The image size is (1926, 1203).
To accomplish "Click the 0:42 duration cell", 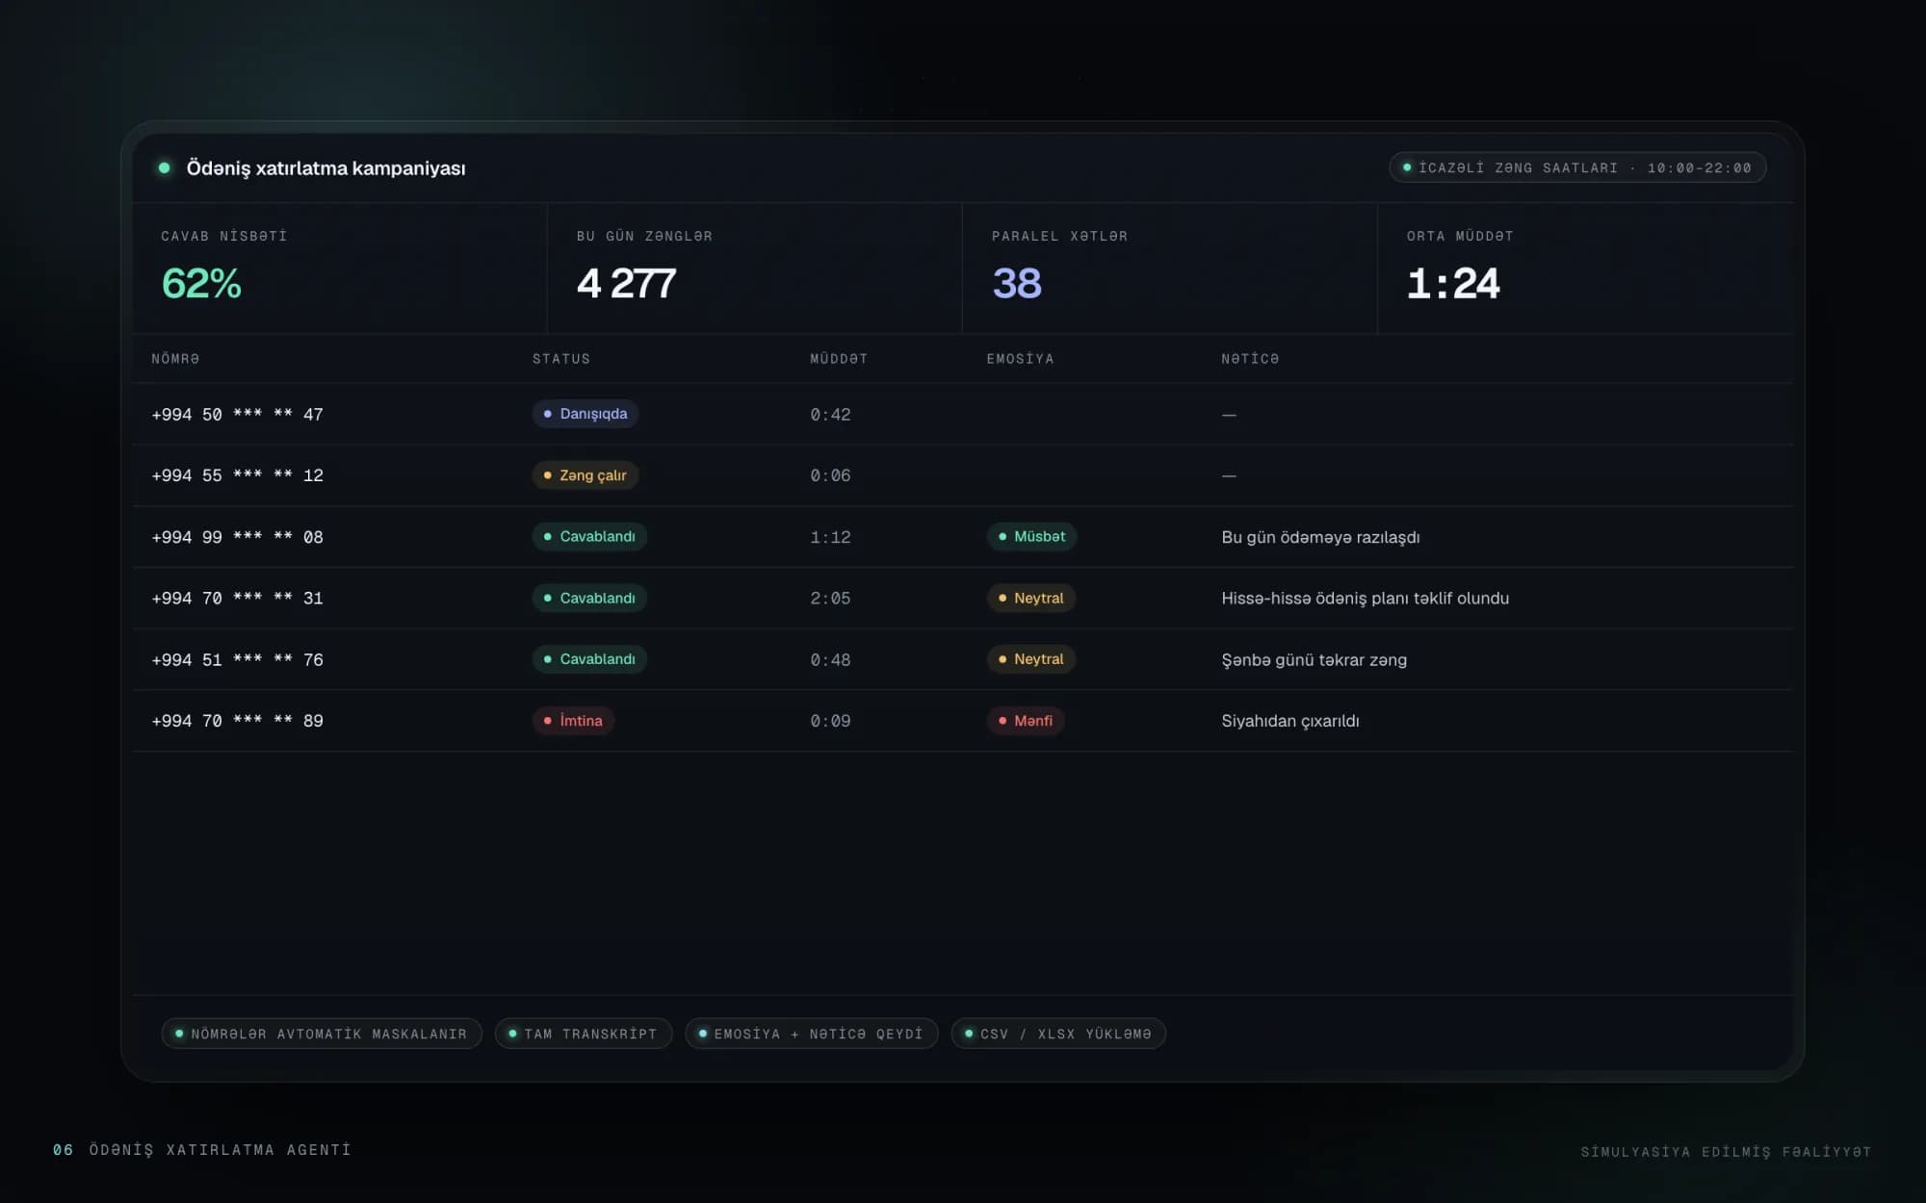I will point(830,415).
